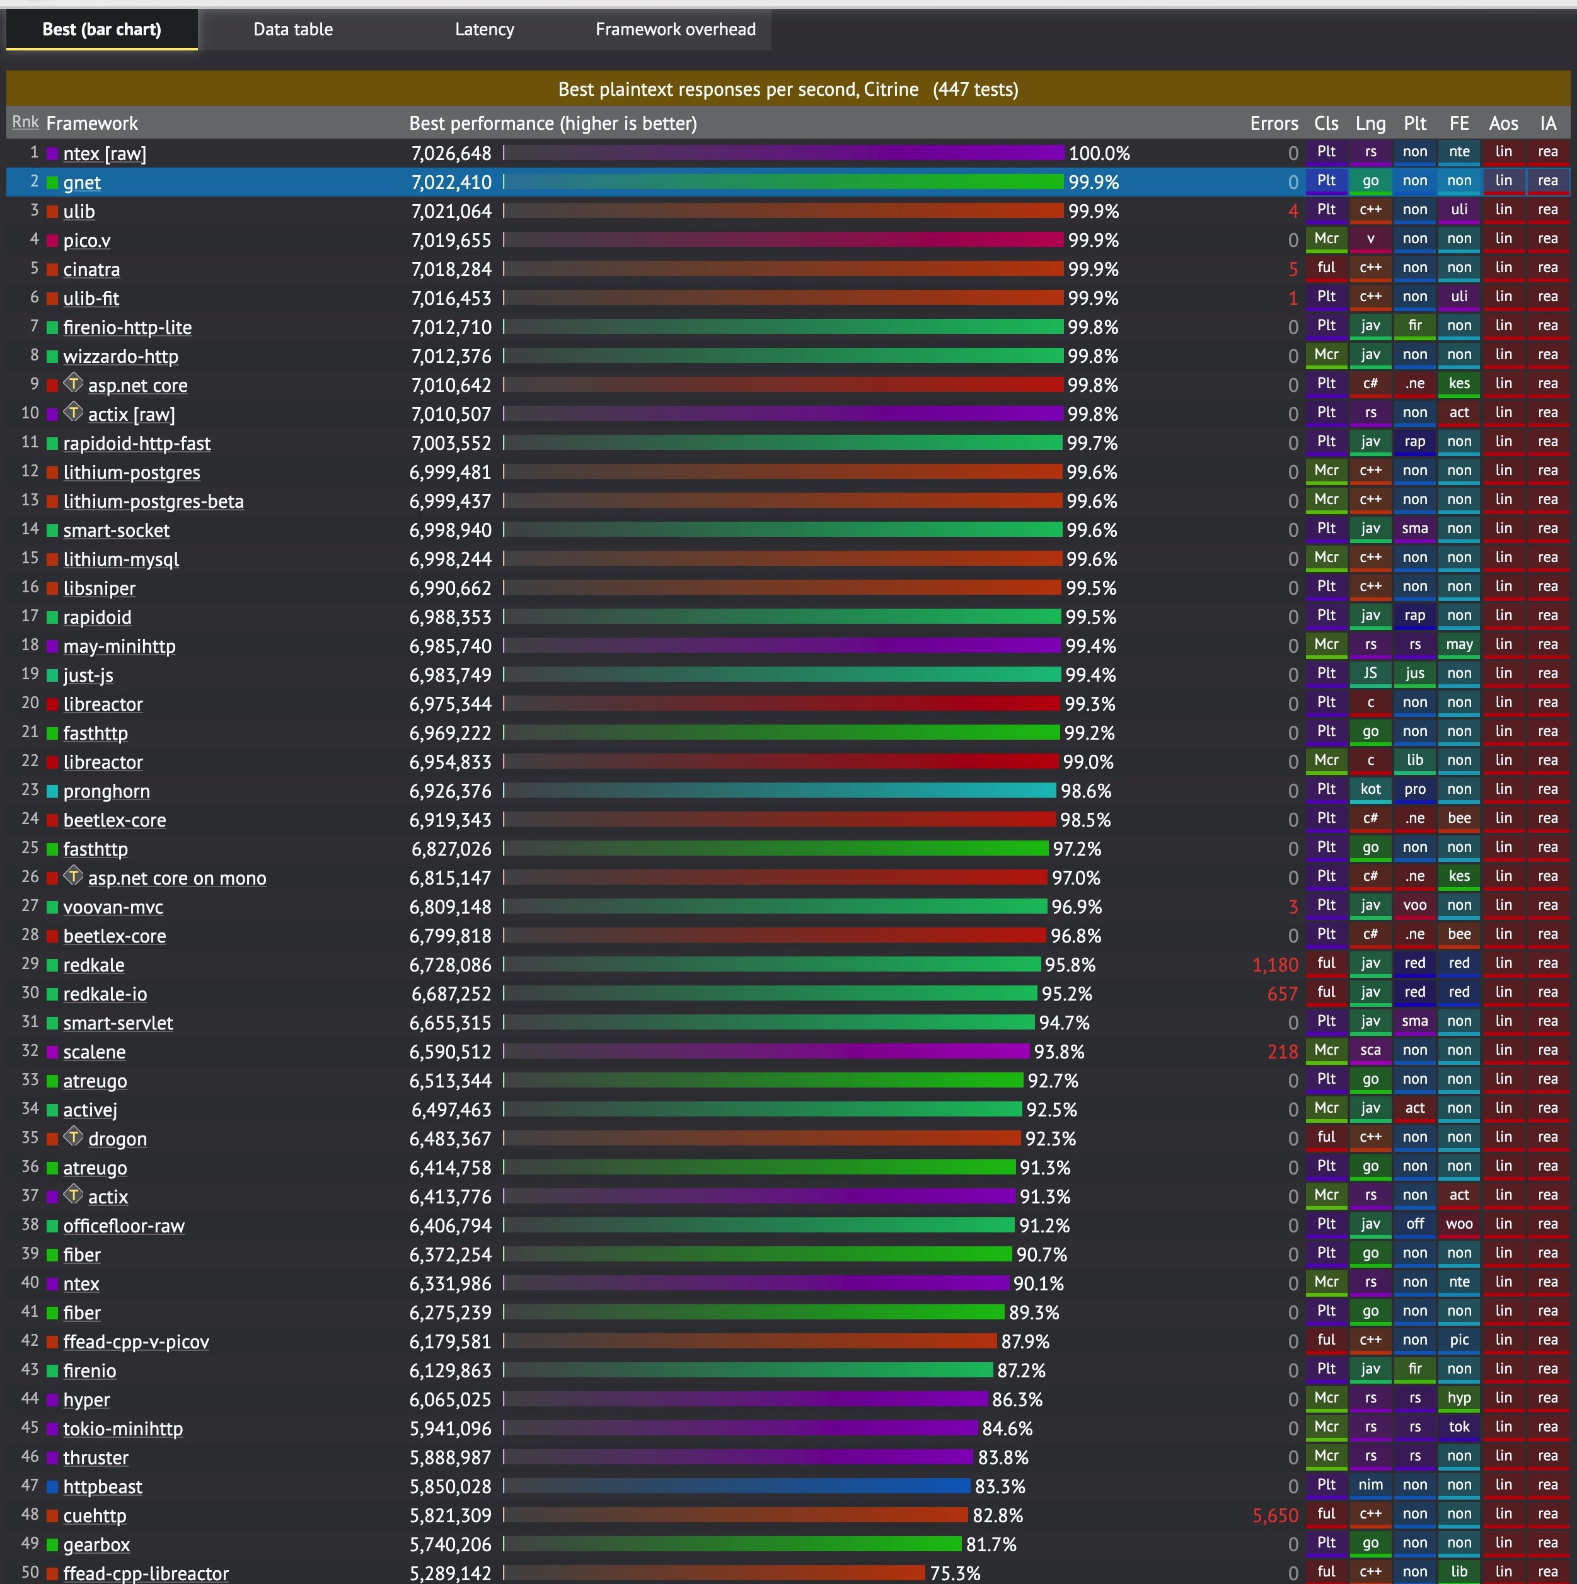1577x1584 pixels.
Task: Click the 7,026,648 value for ntex [raw]
Action: 451,153
